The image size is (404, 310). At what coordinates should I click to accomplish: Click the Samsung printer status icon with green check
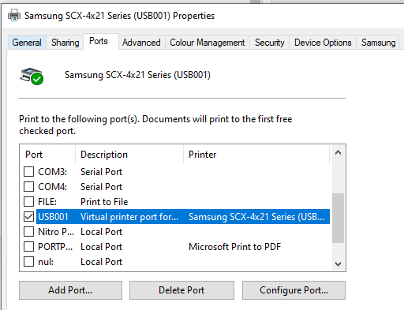click(32, 77)
